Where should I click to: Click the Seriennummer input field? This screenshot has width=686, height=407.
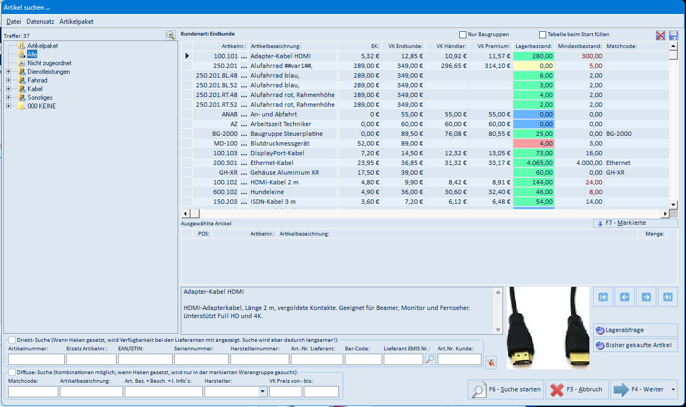[201, 360]
